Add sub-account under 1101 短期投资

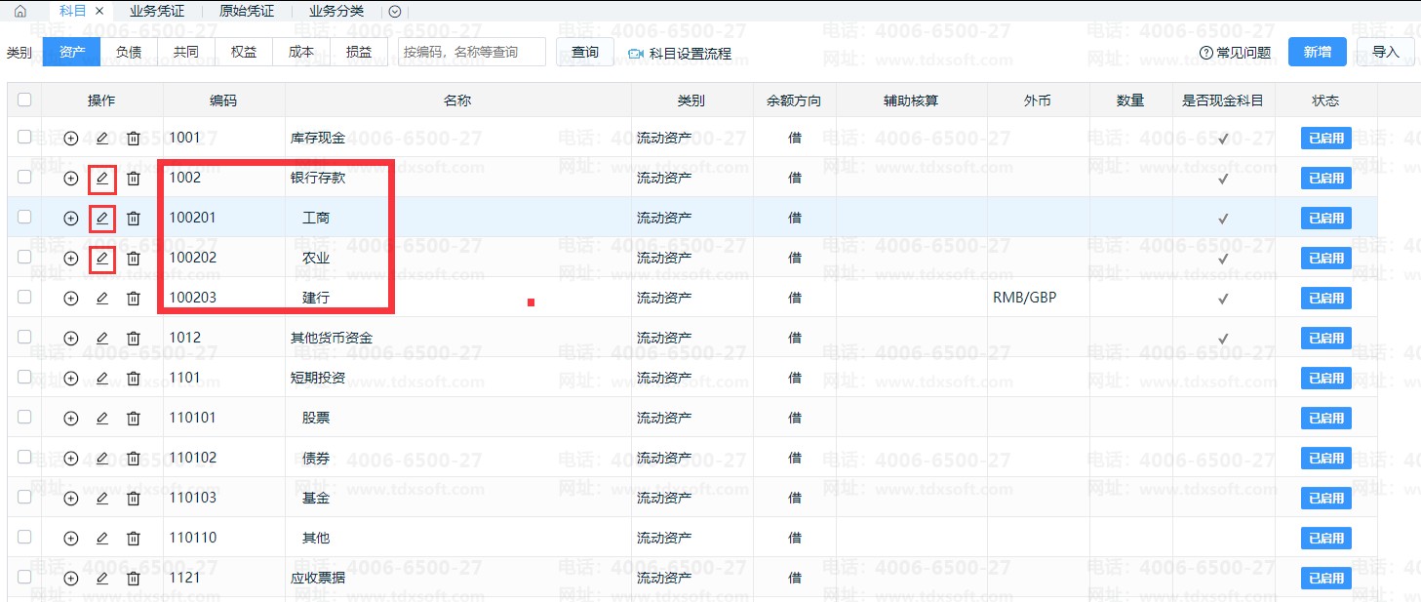pos(70,379)
